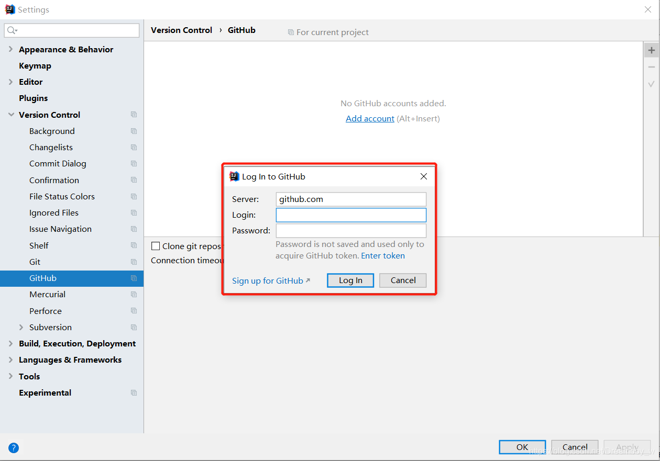This screenshot has width=660, height=461.
Task: Open the Plugins settings page
Action: 33,98
